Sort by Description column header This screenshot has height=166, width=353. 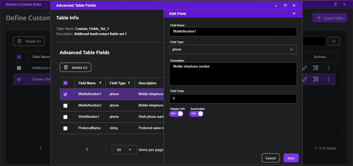point(148,83)
